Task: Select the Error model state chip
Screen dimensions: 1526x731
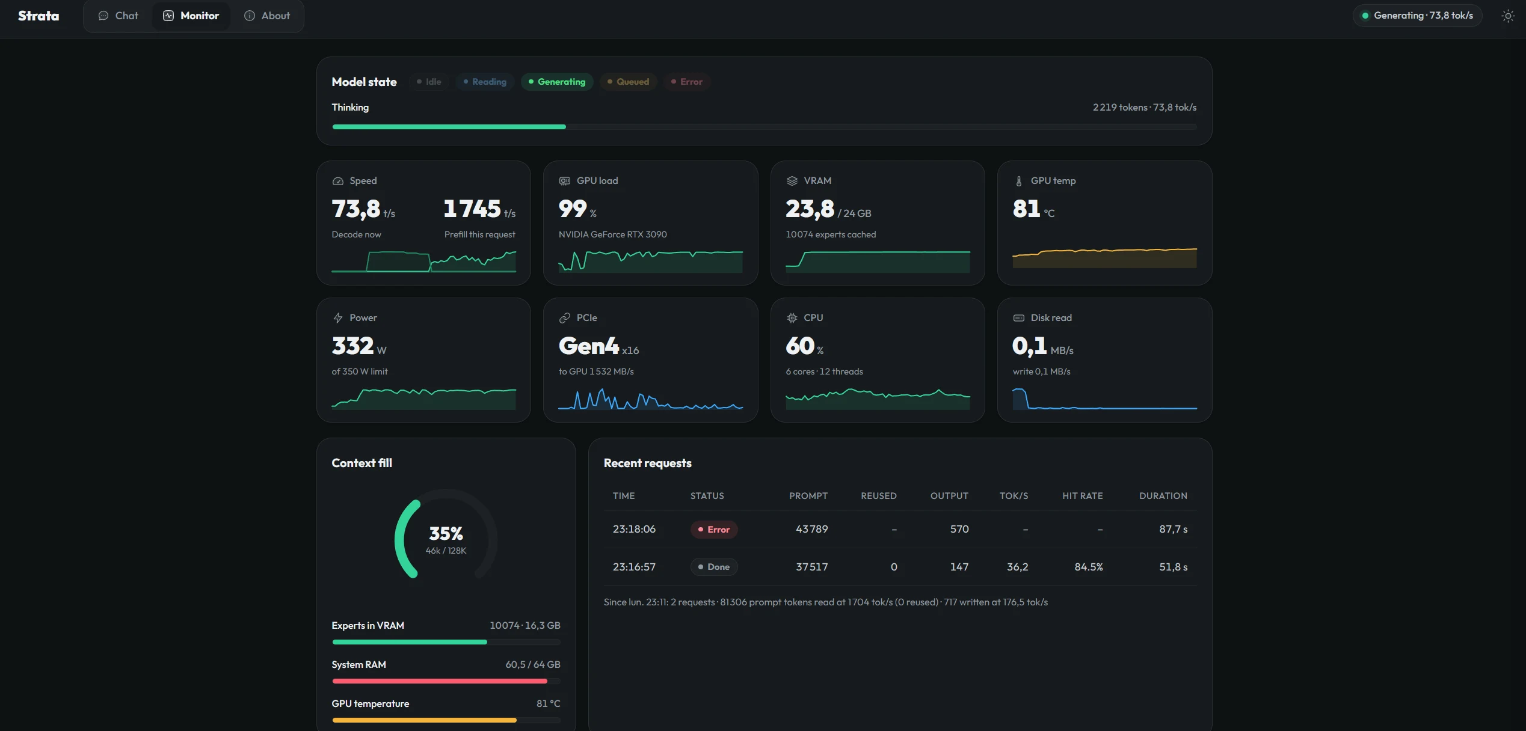Action: [x=686, y=82]
